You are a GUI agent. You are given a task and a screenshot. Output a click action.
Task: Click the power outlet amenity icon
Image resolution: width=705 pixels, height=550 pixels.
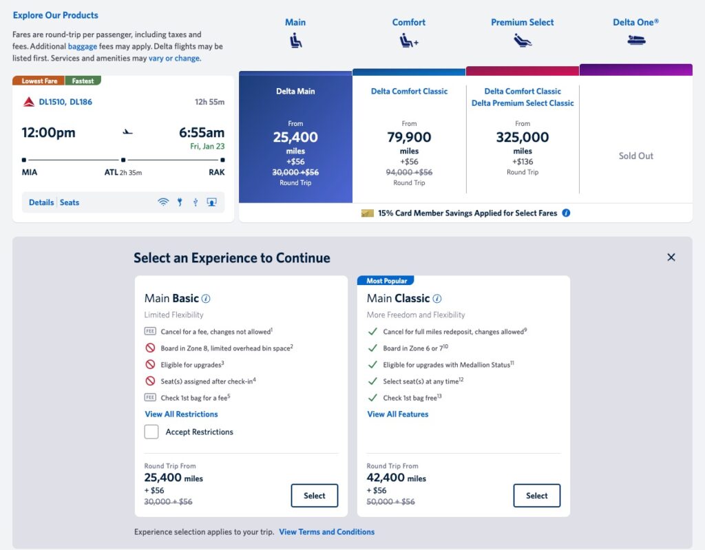[180, 202]
